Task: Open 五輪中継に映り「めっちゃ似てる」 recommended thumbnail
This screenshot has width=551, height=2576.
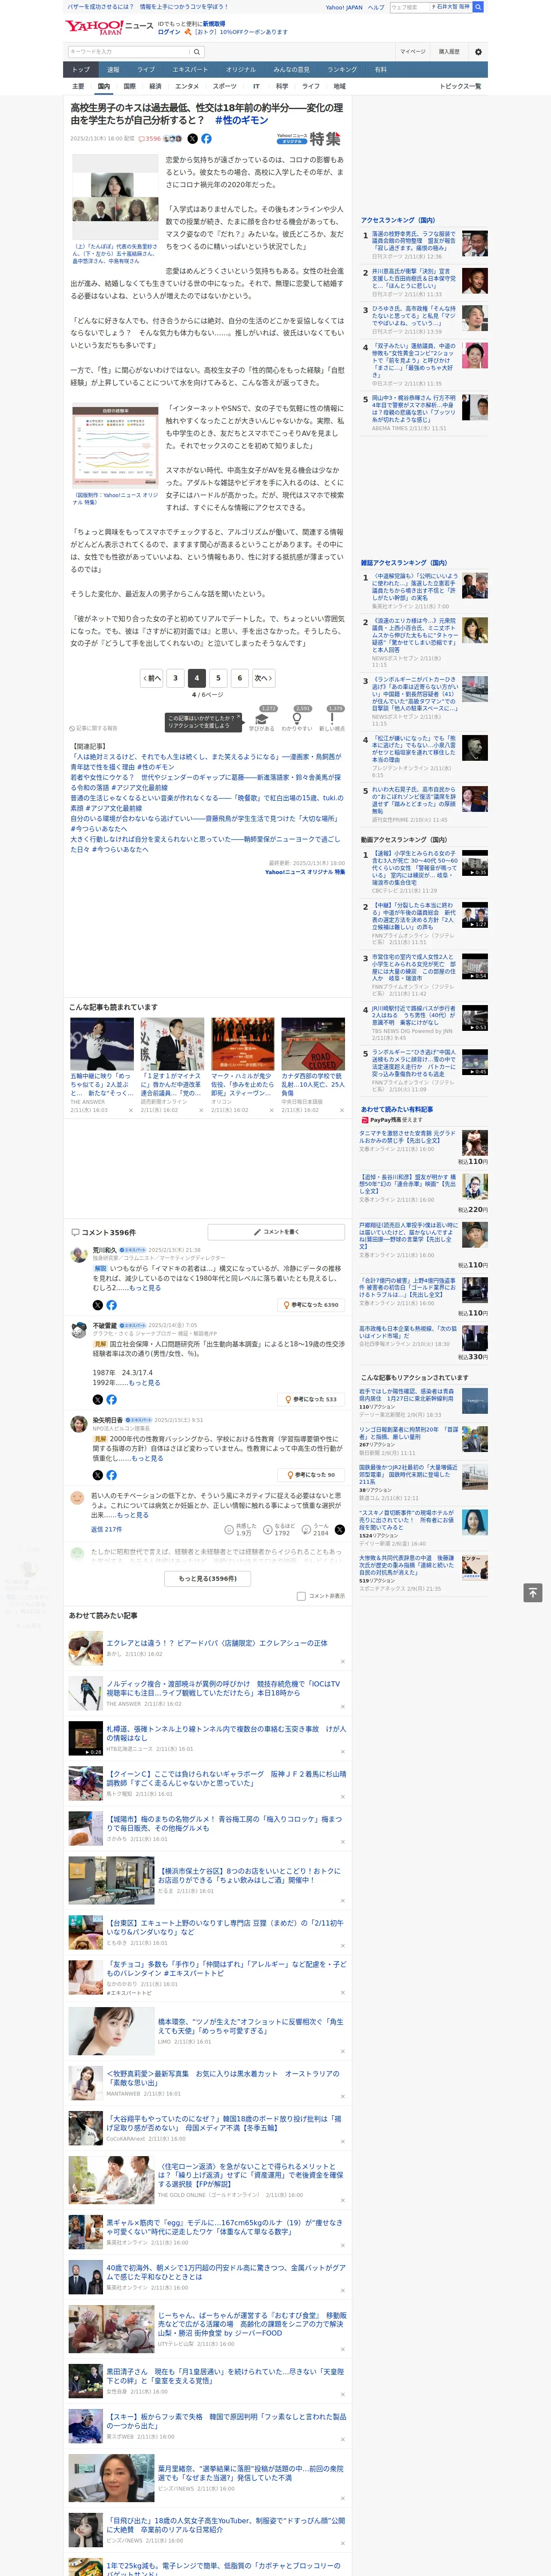Action: click(x=102, y=1044)
